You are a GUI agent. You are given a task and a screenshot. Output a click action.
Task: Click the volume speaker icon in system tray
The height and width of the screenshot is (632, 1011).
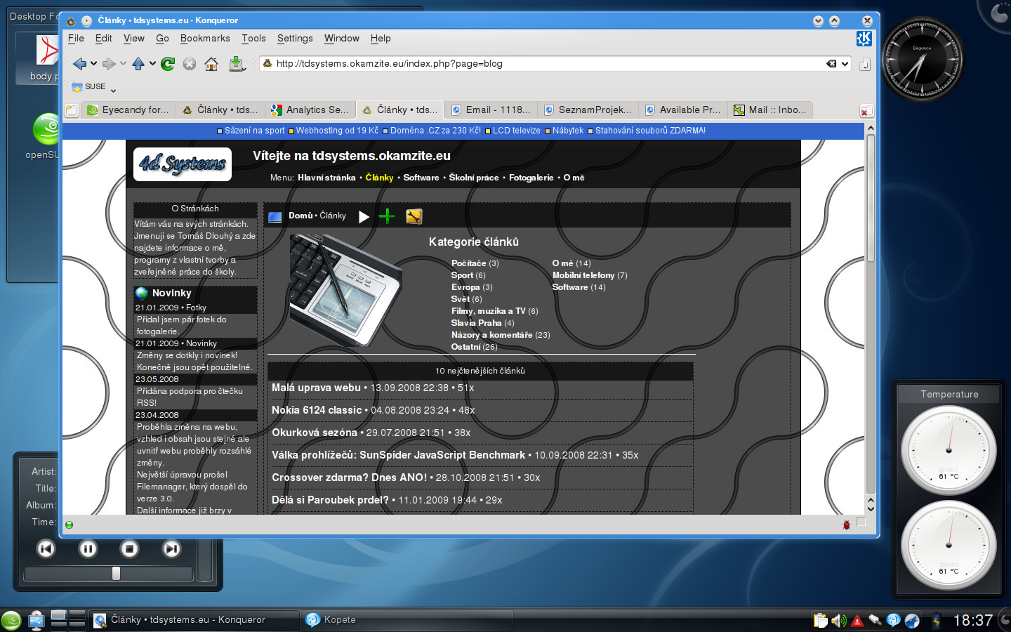(x=838, y=620)
